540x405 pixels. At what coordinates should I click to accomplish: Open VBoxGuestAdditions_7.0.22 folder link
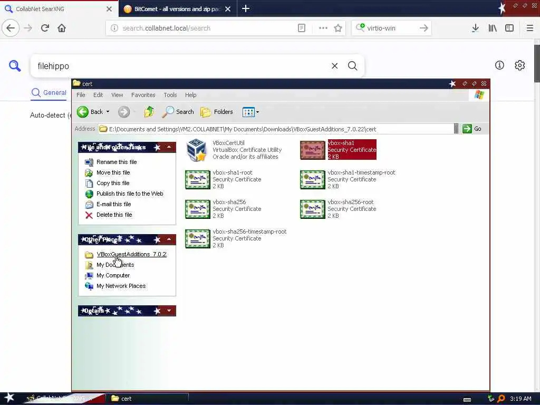point(131,255)
